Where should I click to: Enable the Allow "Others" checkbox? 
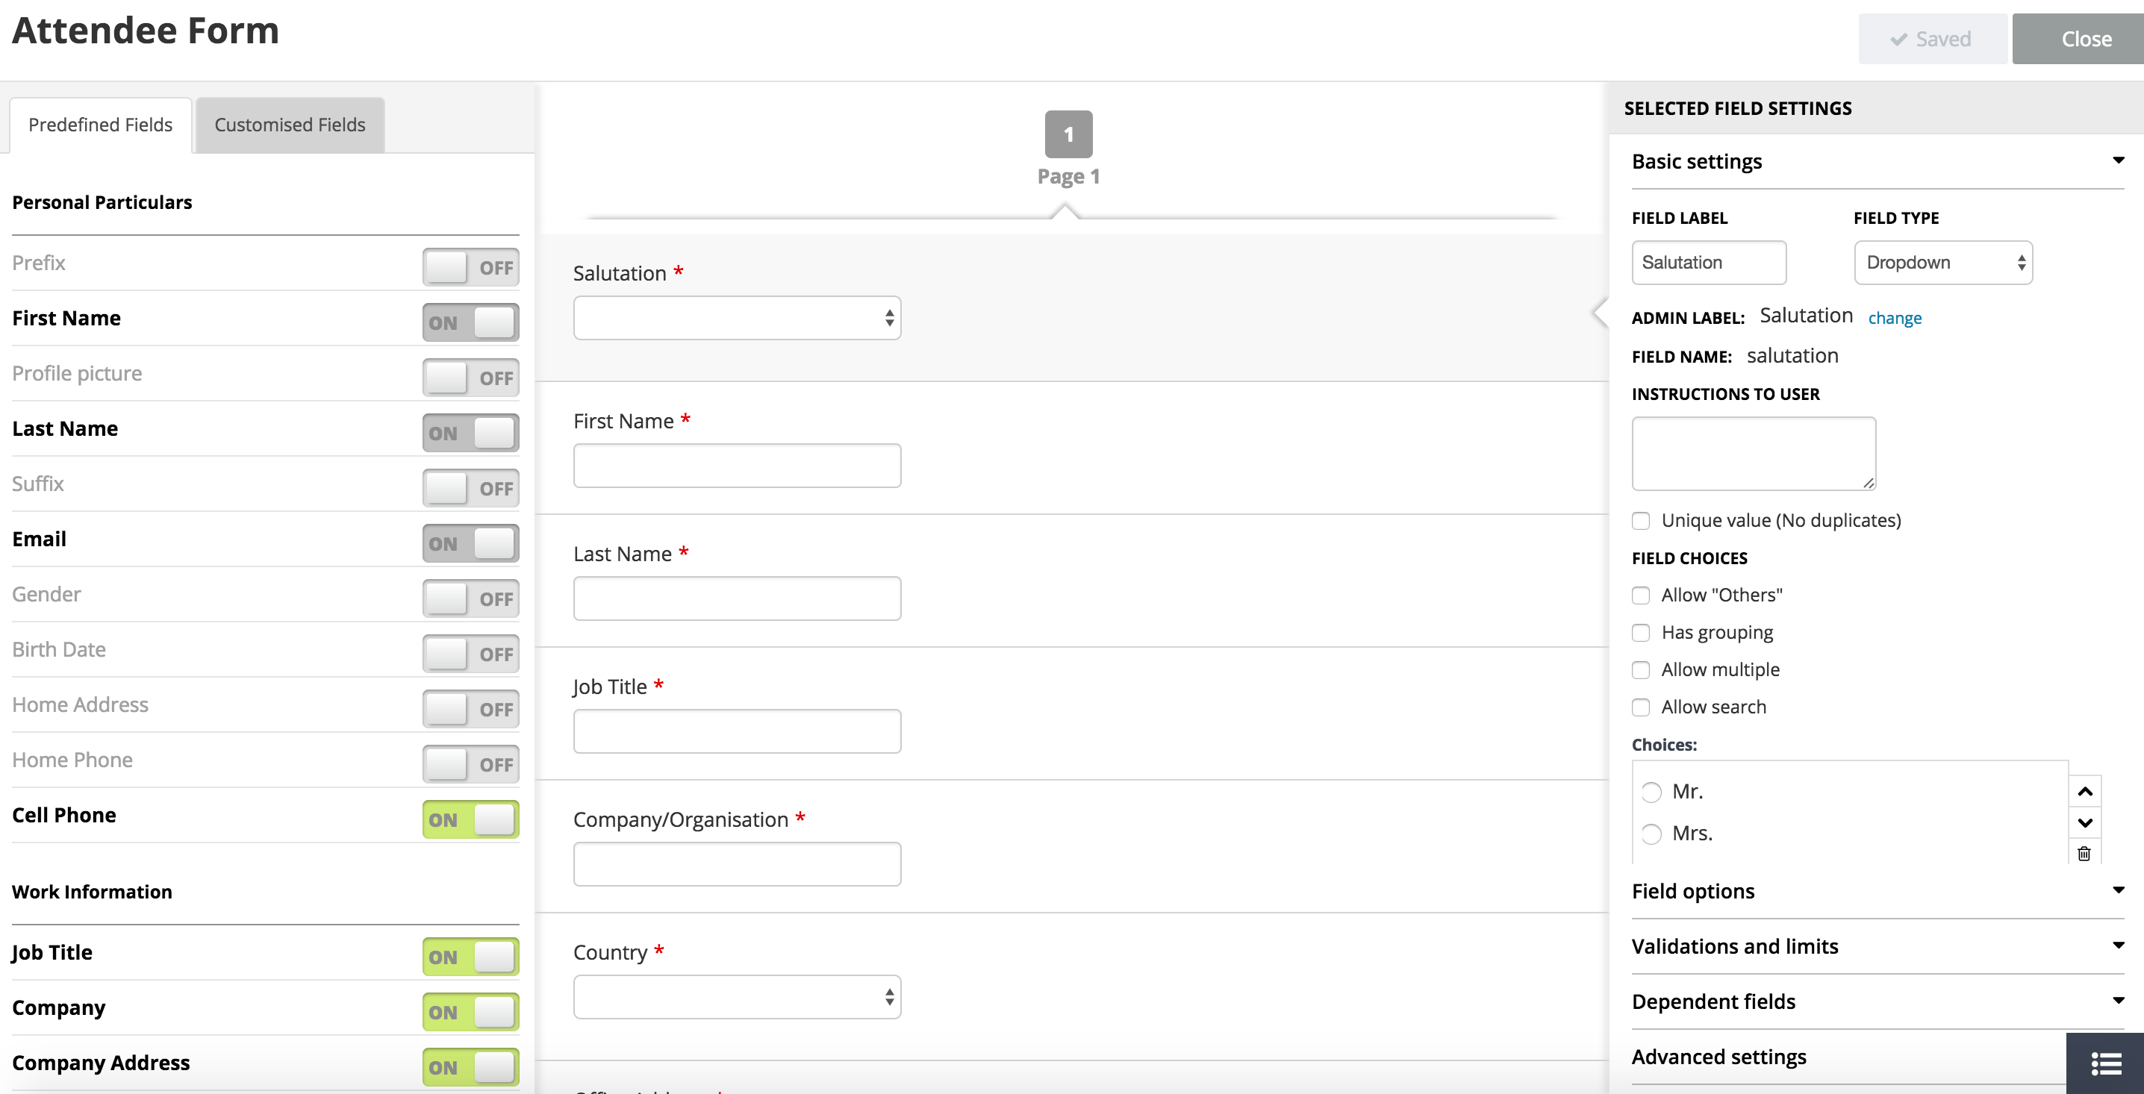tap(1640, 596)
